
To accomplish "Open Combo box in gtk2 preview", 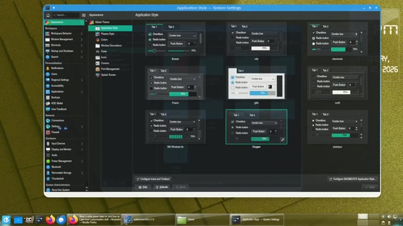I will (263, 78).
